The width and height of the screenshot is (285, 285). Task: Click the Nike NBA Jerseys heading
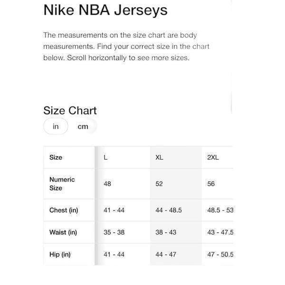(105, 10)
